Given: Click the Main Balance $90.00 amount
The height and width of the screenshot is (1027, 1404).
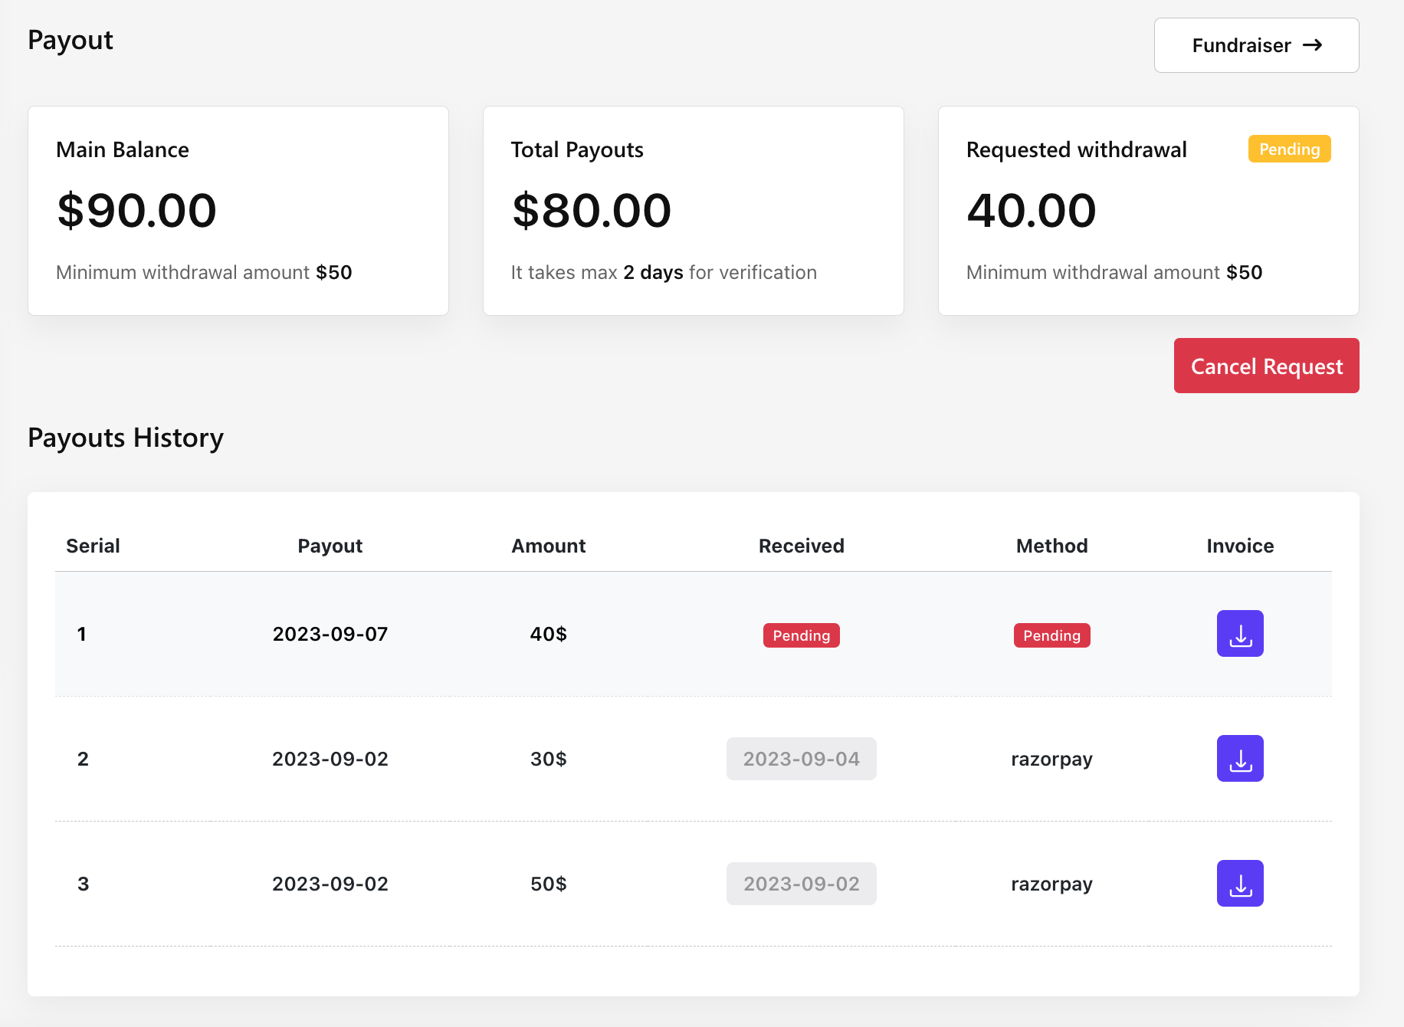Looking at the screenshot, I should tap(137, 211).
